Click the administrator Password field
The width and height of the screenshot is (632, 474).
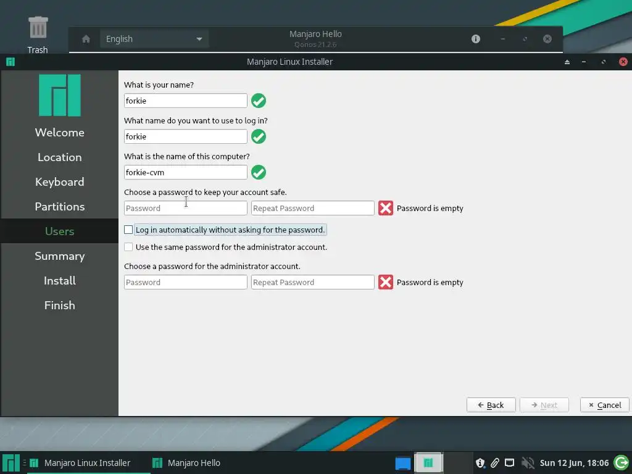pos(185,282)
